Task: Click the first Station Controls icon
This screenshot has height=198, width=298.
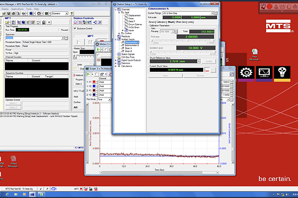Action: tap(75, 22)
